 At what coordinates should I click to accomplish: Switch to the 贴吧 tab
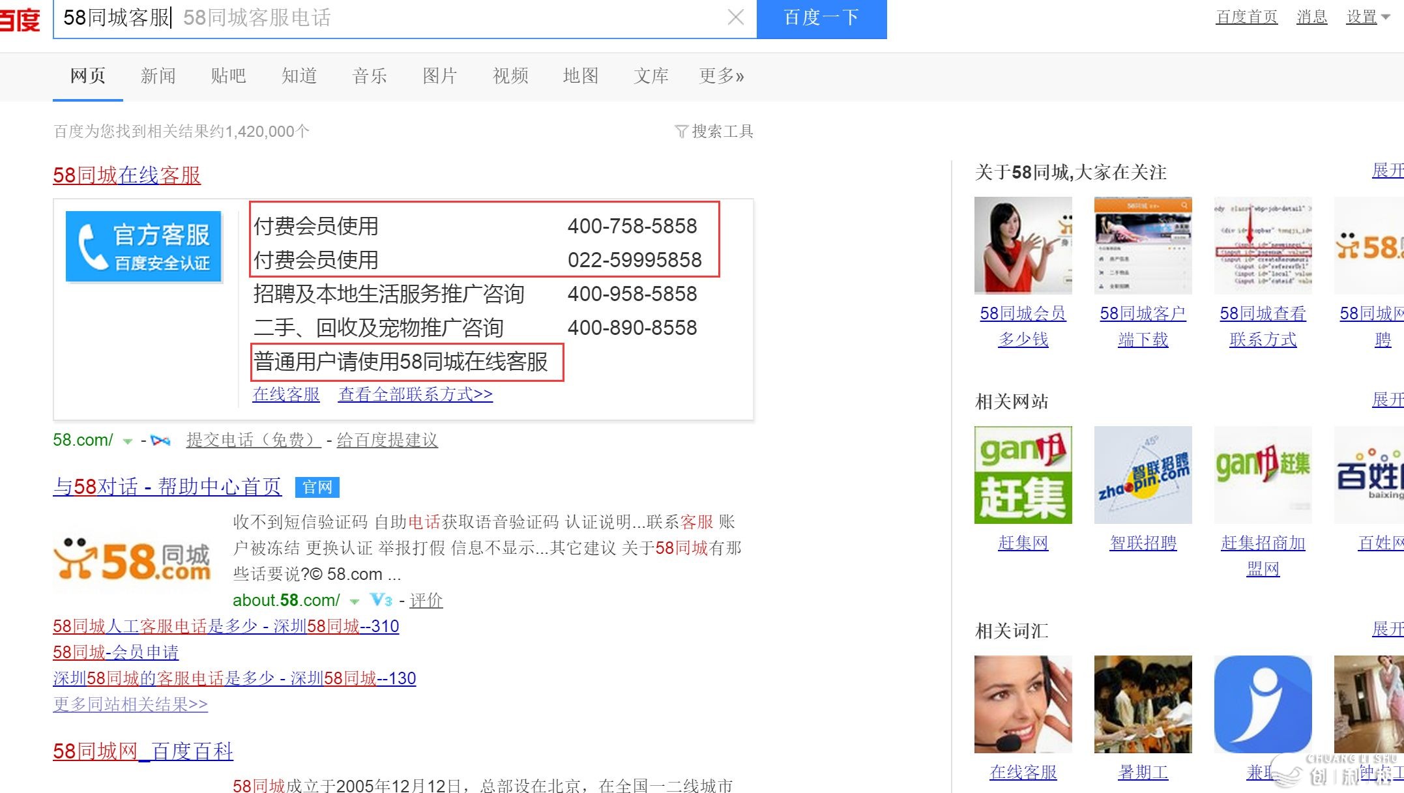pyautogui.click(x=228, y=76)
